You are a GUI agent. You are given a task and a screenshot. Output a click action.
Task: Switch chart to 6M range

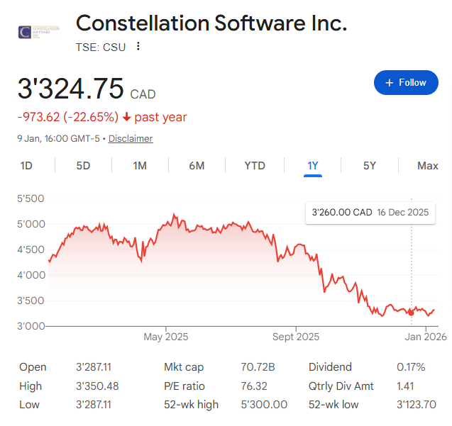click(x=197, y=166)
